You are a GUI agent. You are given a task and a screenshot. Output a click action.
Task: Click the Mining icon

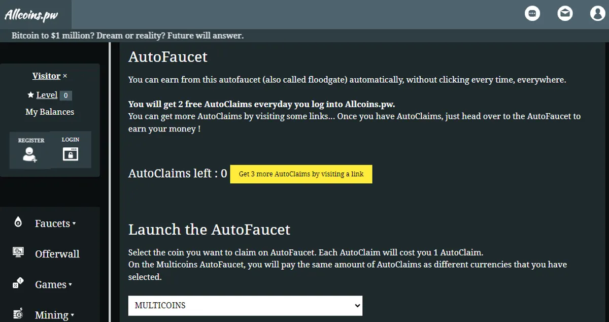(18, 313)
